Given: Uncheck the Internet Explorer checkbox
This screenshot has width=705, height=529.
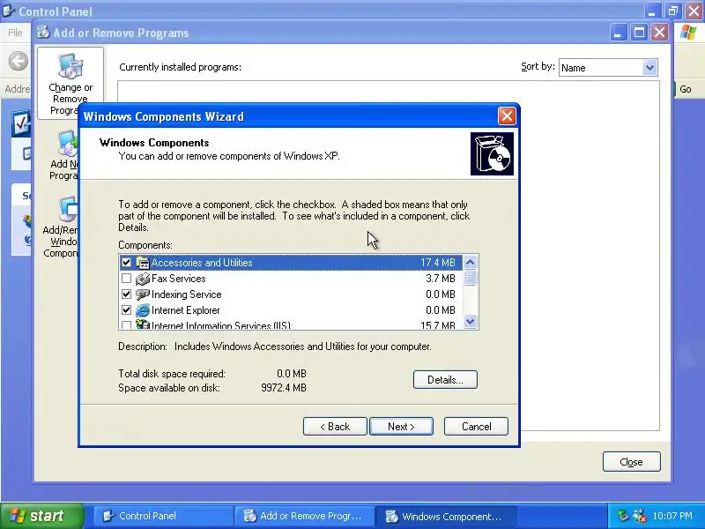Looking at the screenshot, I should 126,310.
